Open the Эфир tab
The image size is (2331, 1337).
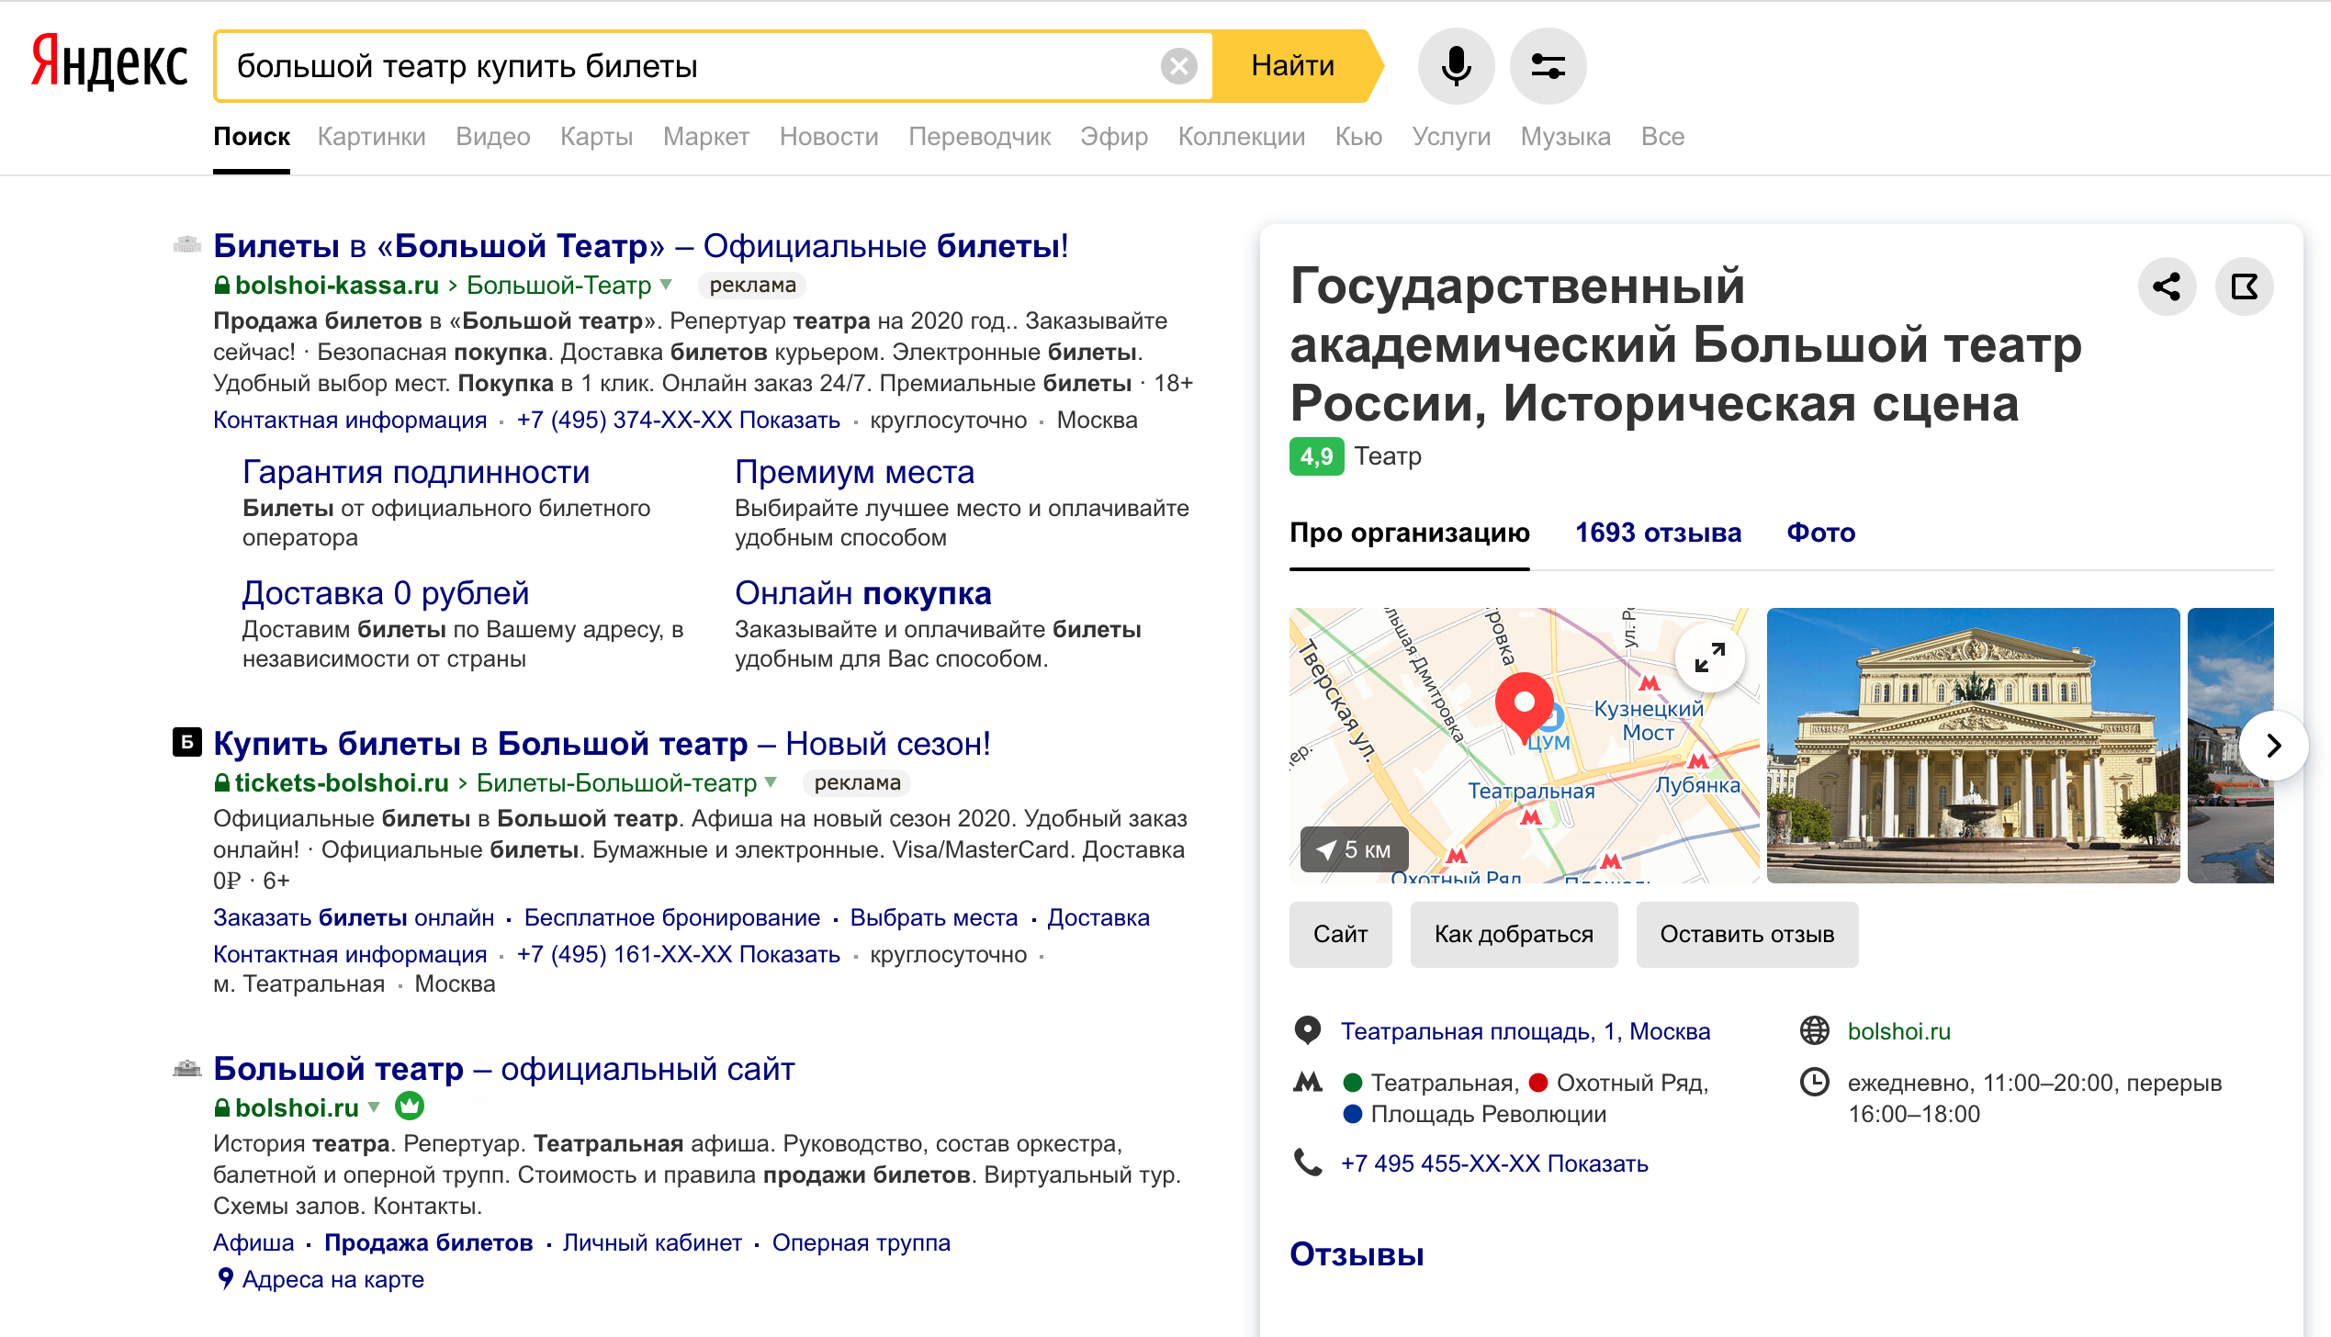(x=1113, y=137)
